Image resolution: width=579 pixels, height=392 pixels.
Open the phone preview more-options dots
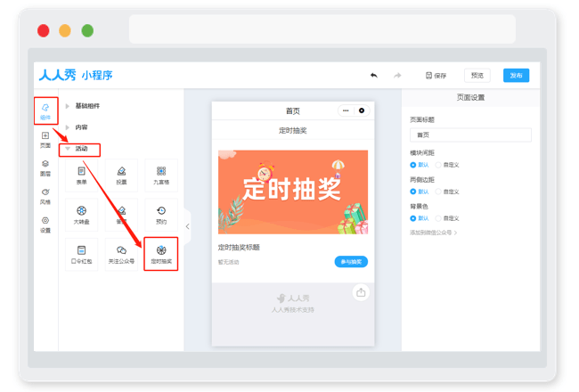tap(346, 110)
